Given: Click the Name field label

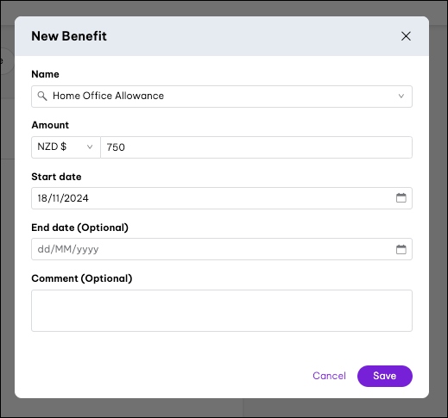Looking at the screenshot, I should (45, 74).
